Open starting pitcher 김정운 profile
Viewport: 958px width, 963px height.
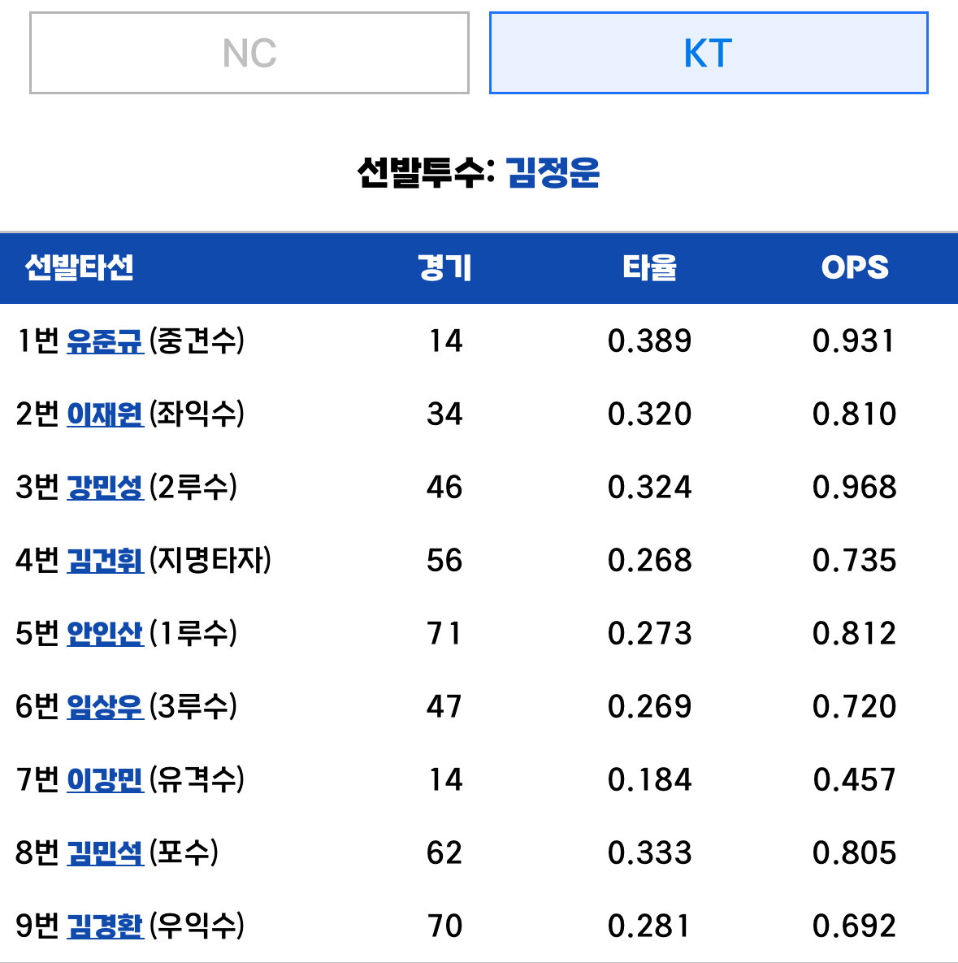click(553, 172)
